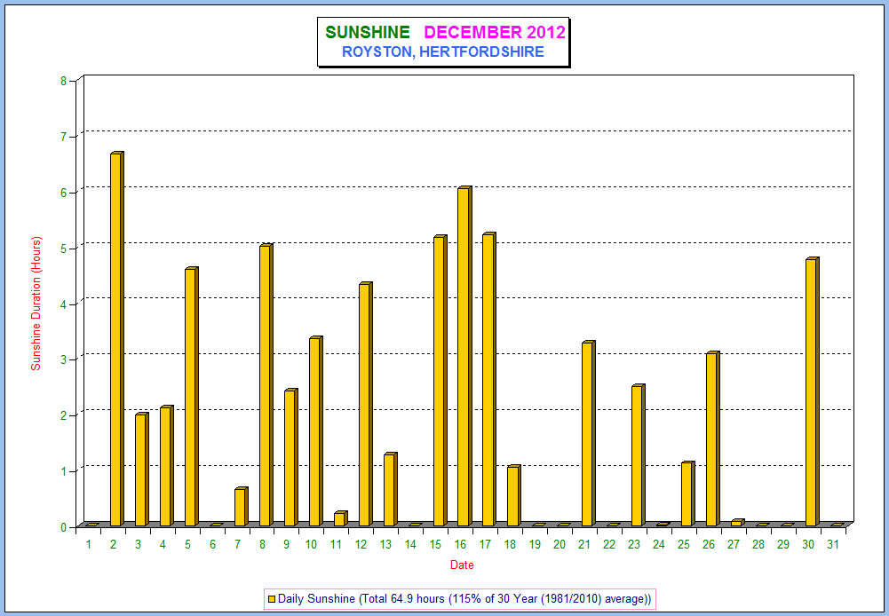Click the bar for date 5

(x=192, y=396)
